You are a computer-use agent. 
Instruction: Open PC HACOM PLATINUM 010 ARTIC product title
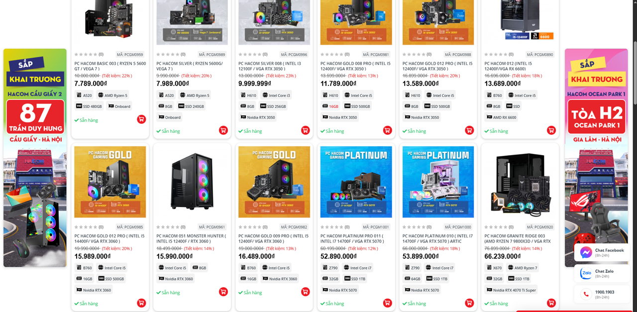(437, 239)
